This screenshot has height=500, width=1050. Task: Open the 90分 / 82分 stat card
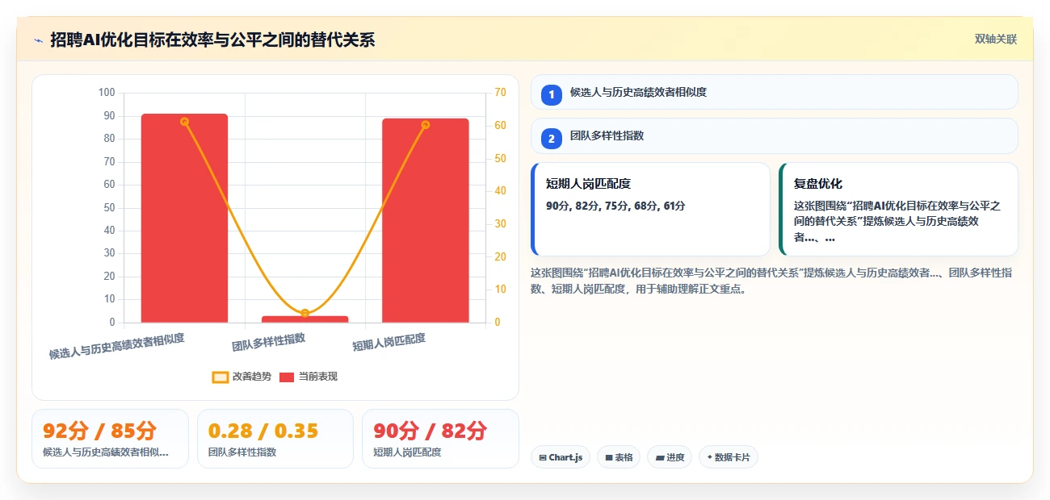pyautogui.click(x=440, y=439)
